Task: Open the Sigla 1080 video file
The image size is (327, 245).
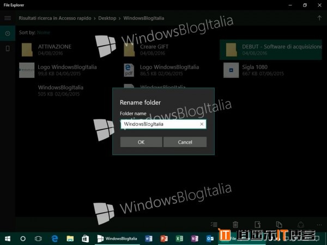Action: click(253, 70)
